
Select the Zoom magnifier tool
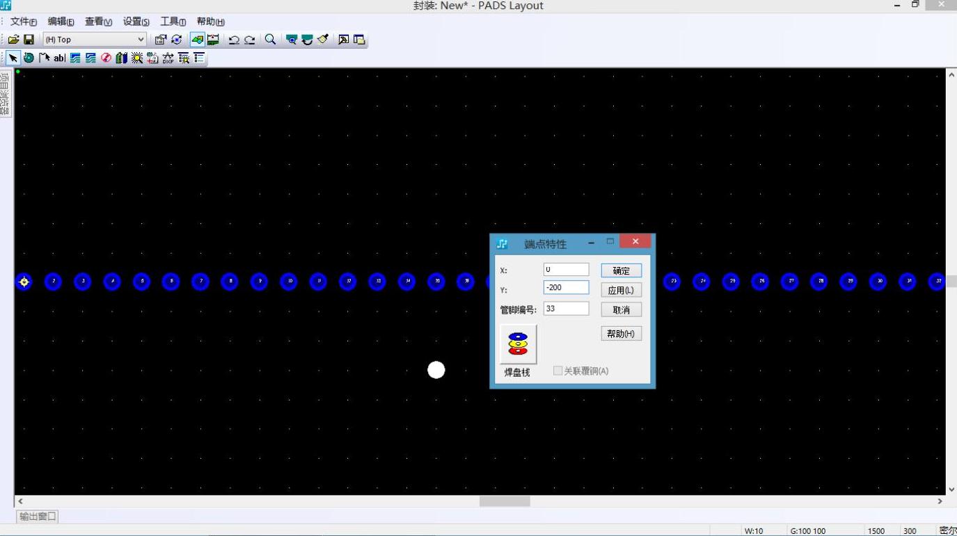(270, 40)
